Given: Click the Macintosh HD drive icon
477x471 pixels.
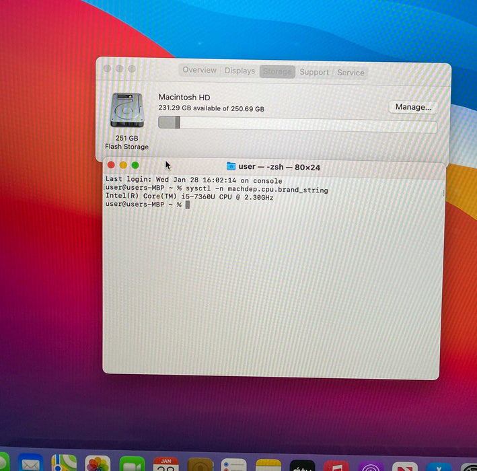Looking at the screenshot, I should tap(127, 110).
